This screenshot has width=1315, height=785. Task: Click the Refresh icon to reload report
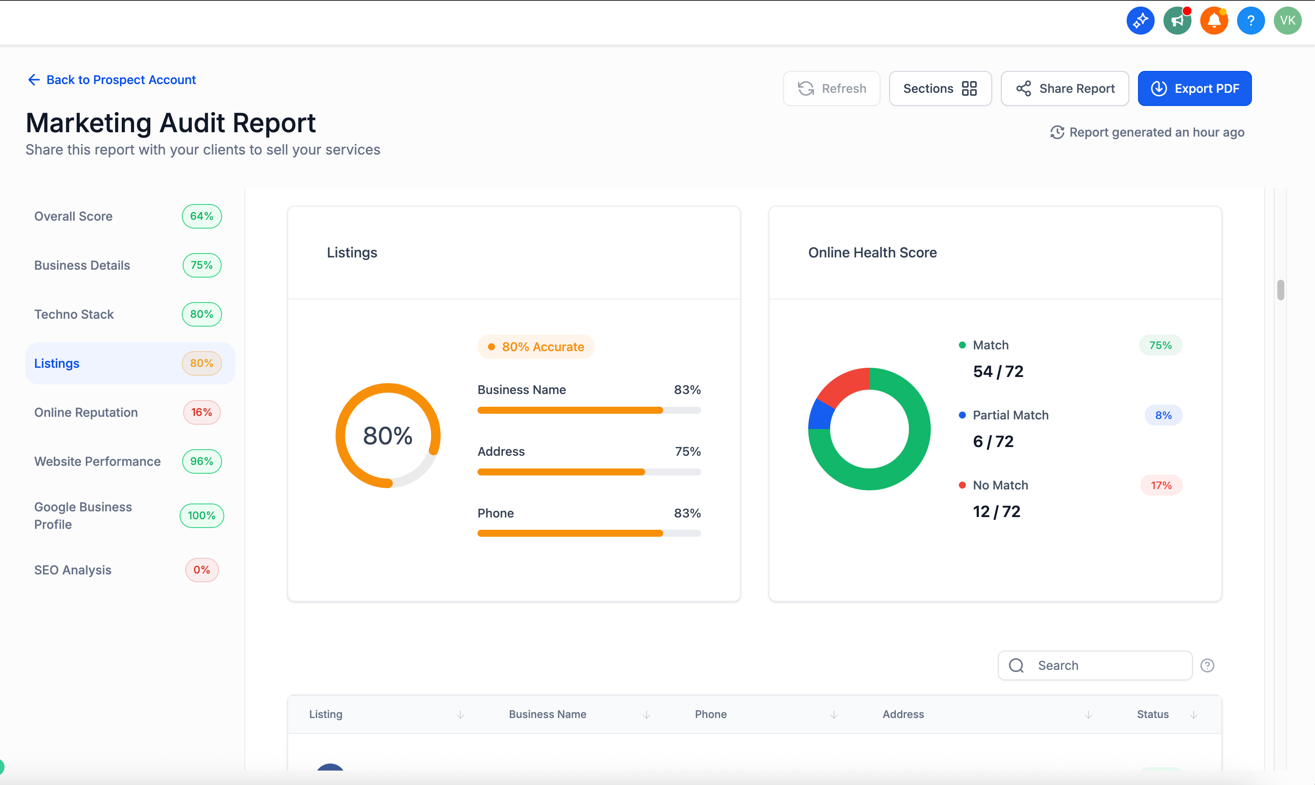pos(806,88)
